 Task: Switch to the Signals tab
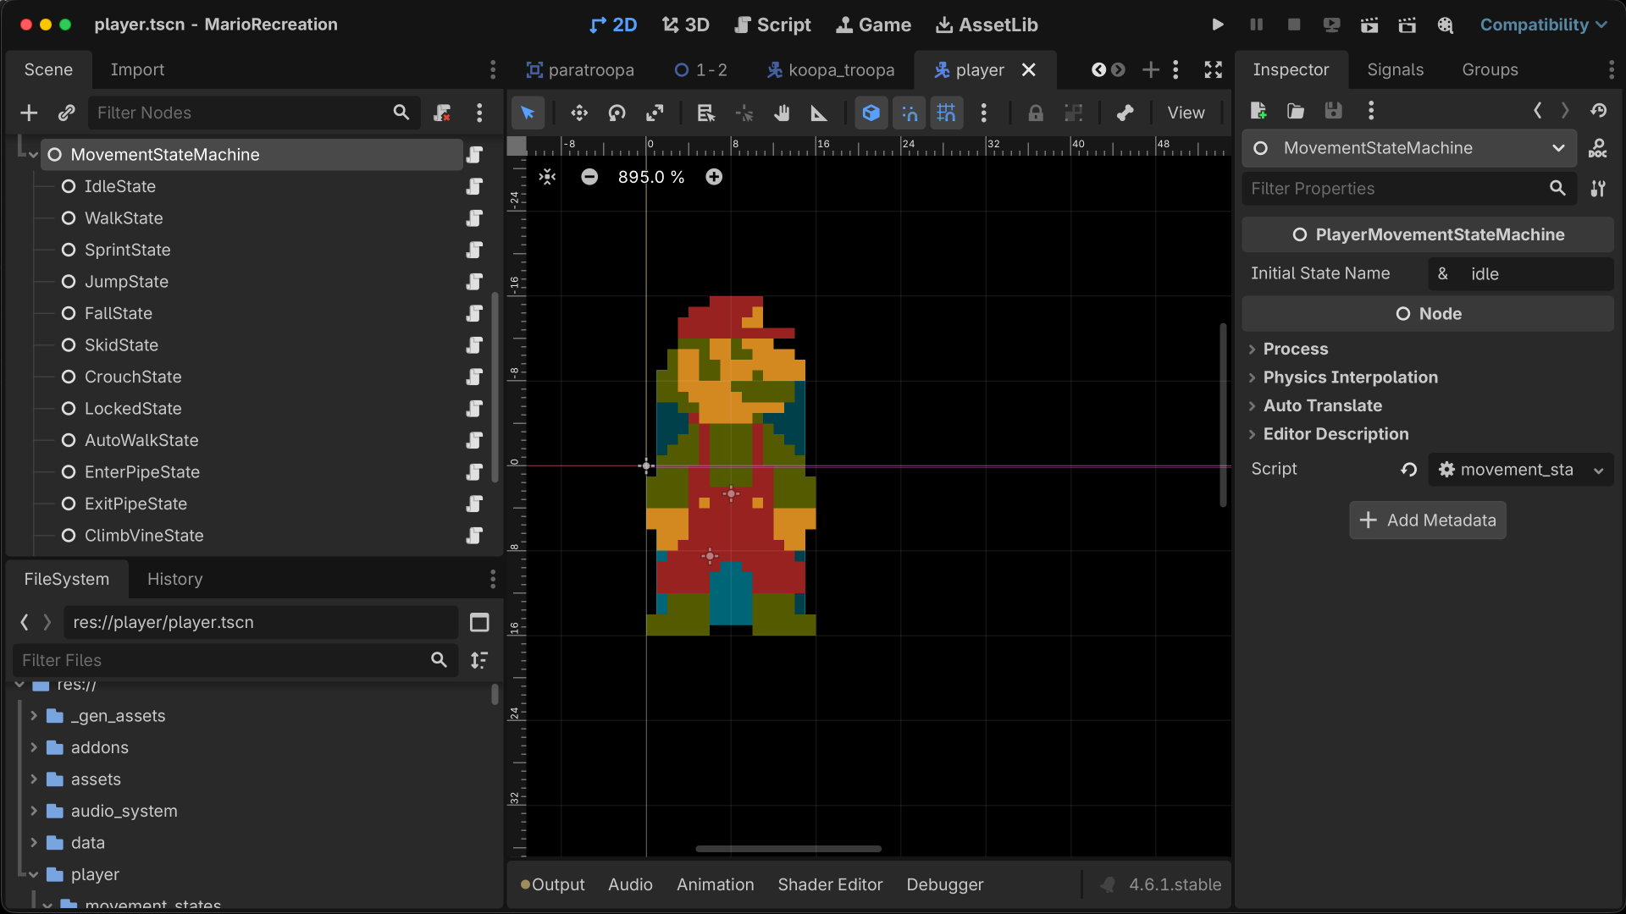point(1395,69)
